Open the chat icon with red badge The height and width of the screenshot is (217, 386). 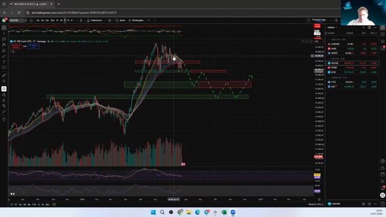[x=382, y=48]
